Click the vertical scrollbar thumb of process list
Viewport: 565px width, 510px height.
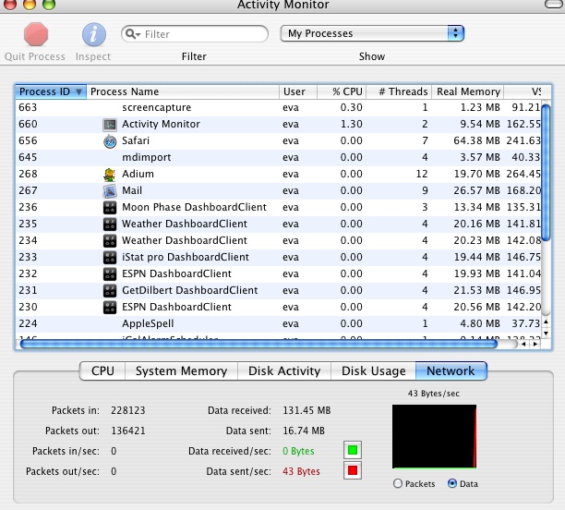coord(546,173)
